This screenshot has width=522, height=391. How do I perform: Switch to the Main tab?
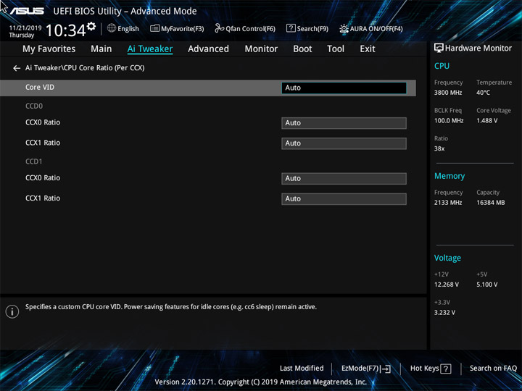101,49
